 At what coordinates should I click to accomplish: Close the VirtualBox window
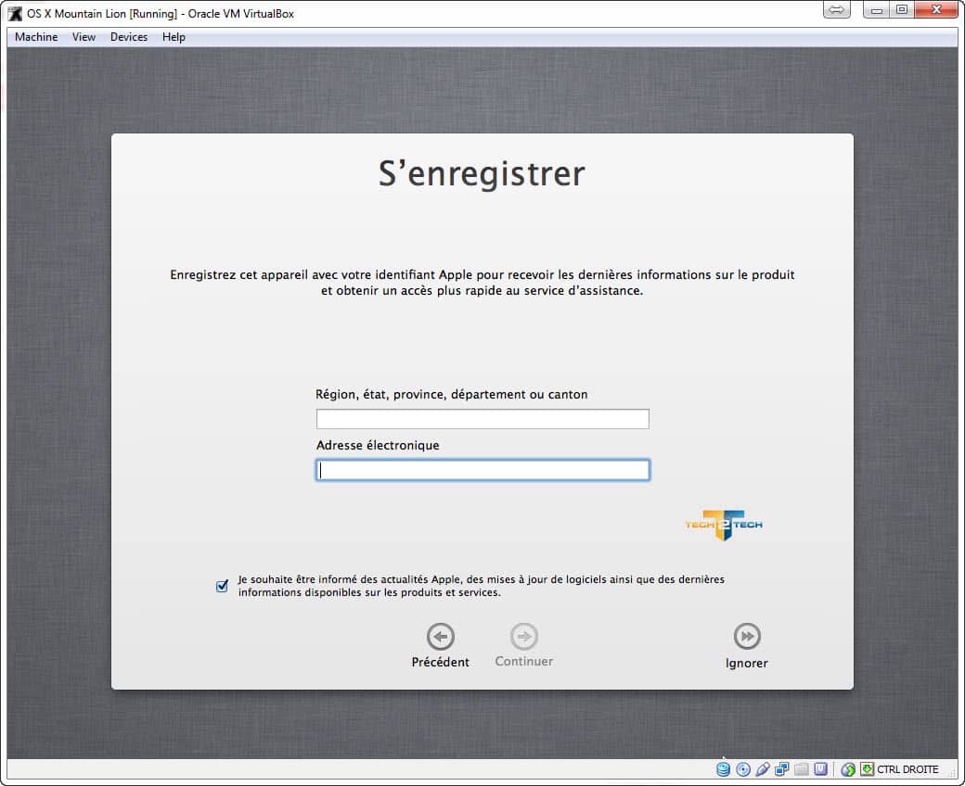tap(936, 10)
